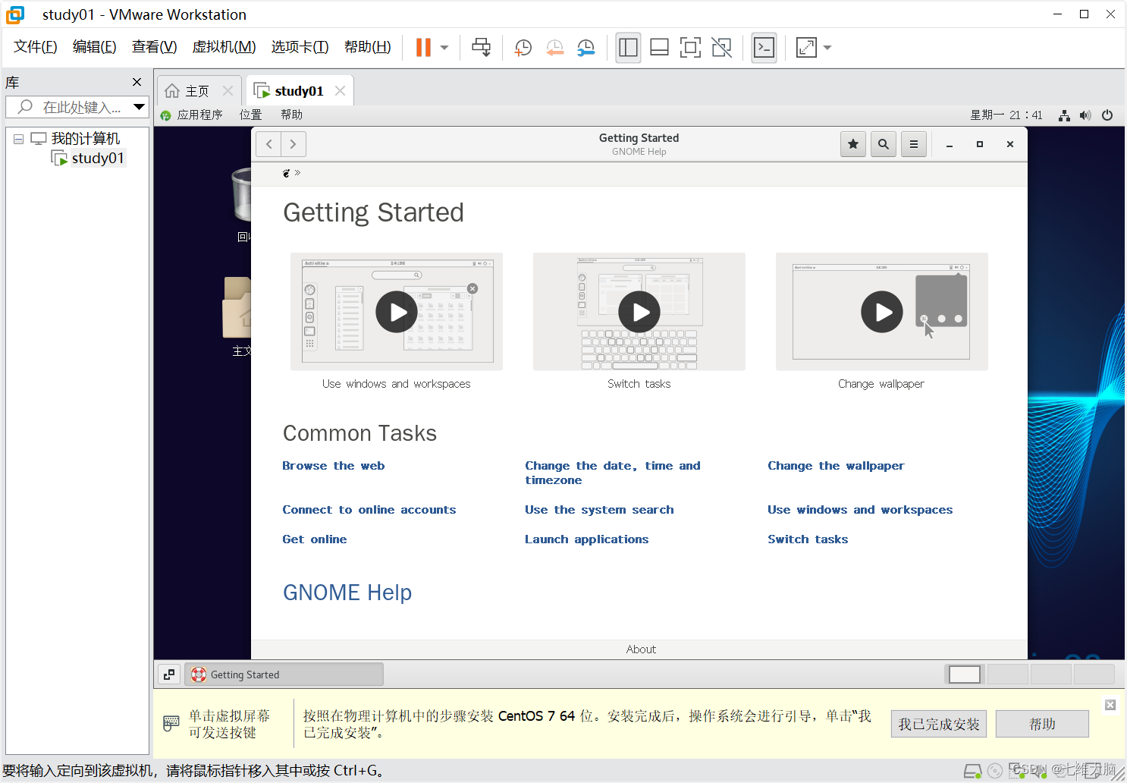
Task: Open the Connect to online accounts link
Action: pyautogui.click(x=369, y=510)
